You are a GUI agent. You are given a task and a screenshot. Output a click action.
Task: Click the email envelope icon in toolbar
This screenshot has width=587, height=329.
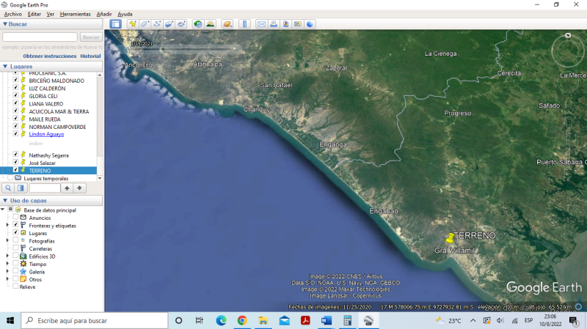[x=261, y=24]
